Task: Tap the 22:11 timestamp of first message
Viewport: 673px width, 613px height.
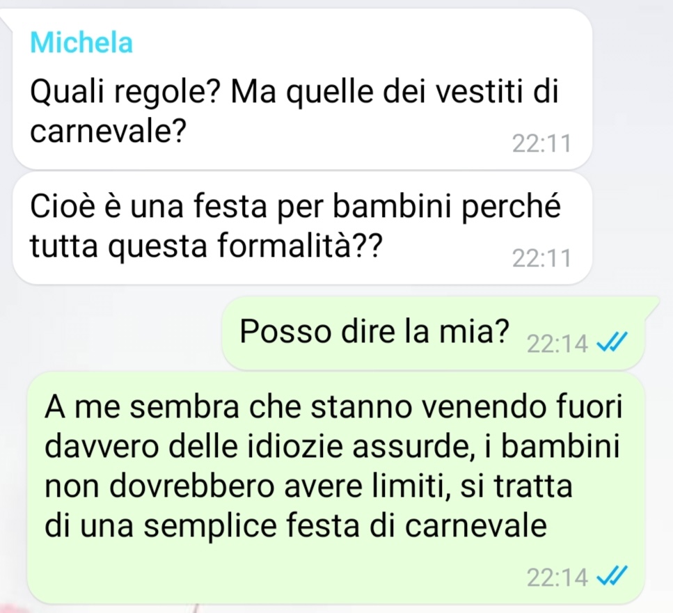Action: (x=541, y=143)
